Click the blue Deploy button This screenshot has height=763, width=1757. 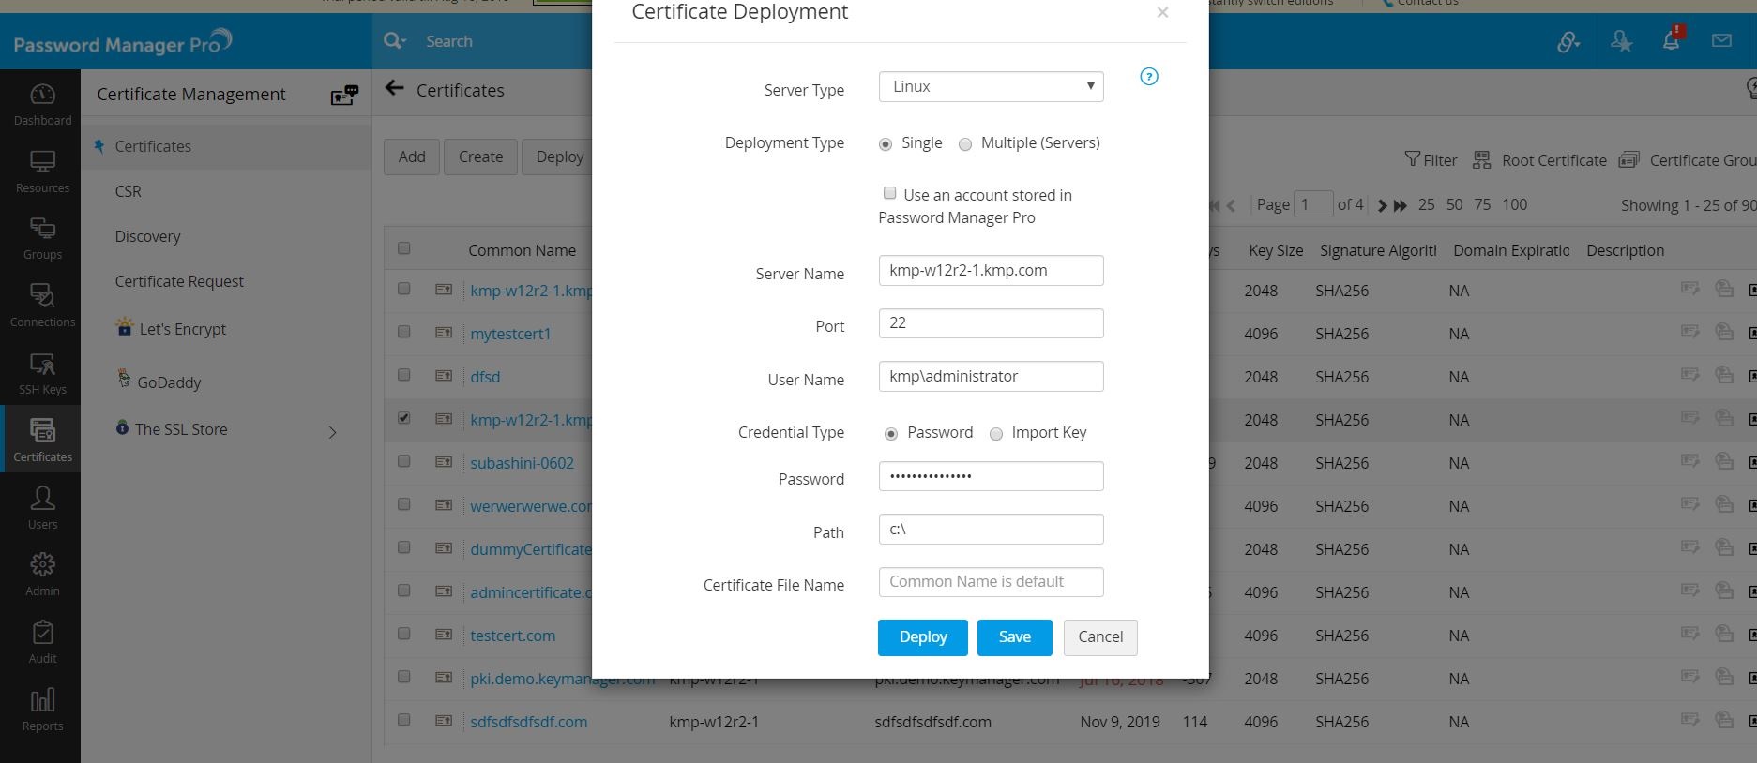pos(923,637)
